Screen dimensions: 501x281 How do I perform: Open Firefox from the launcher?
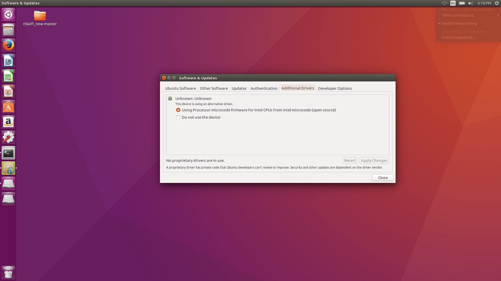tap(8, 45)
